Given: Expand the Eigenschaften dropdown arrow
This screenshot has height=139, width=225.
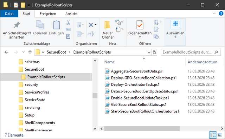Looking at the screenshot, I should click(140, 37).
